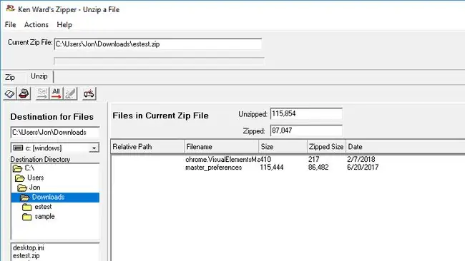Click the 'All' unzip all icon
Screen dimensions: 465x261
[x=56, y=93]
